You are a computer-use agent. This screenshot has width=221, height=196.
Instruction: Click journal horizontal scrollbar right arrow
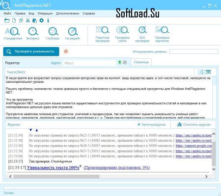click(x=206, y=176)
